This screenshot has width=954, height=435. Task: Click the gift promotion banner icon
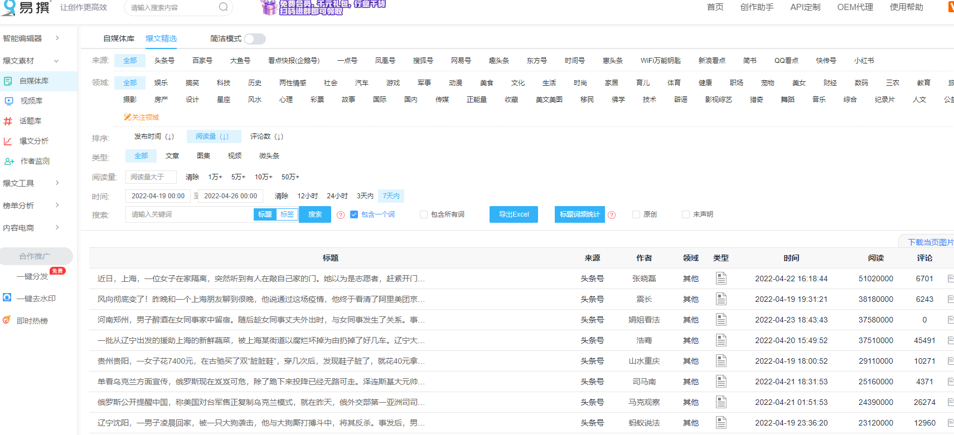click(269, 7)
